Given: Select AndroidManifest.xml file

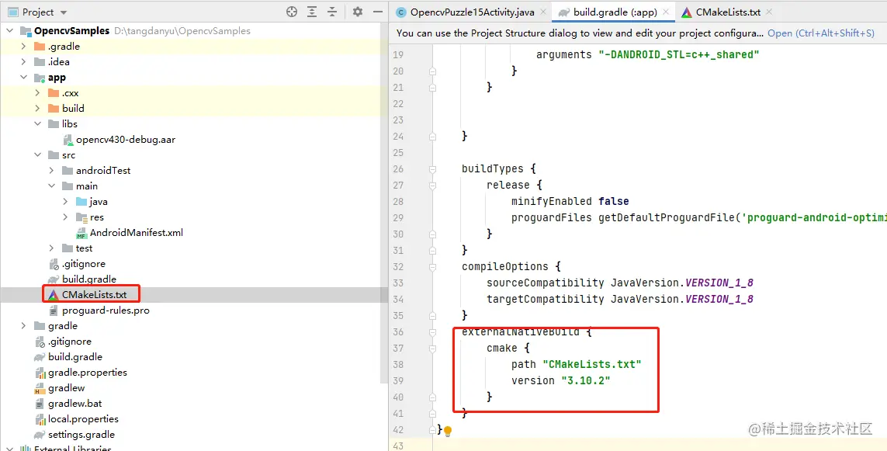Looking at the screenshot, I should pyautogui.click(x=137, y=233).
